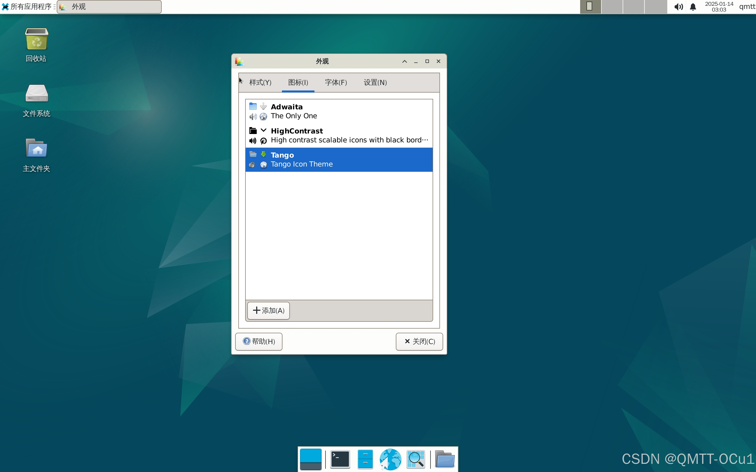The width and height of the screenshot is (756, 472).
Task: Open the 设置(N) tab
Action: 375,82
